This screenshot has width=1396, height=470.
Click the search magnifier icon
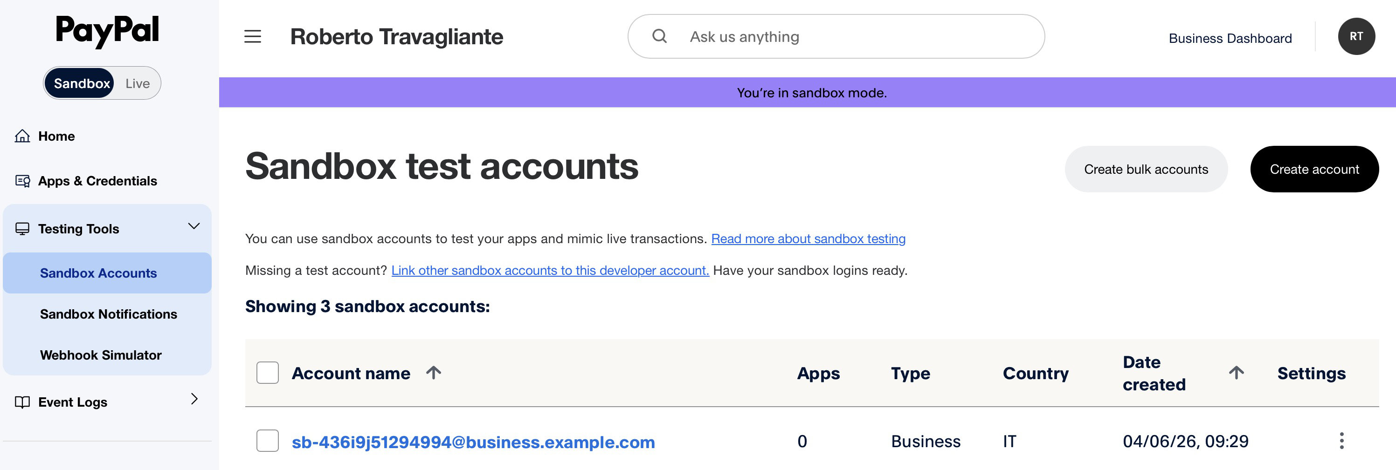pos(659,36)
